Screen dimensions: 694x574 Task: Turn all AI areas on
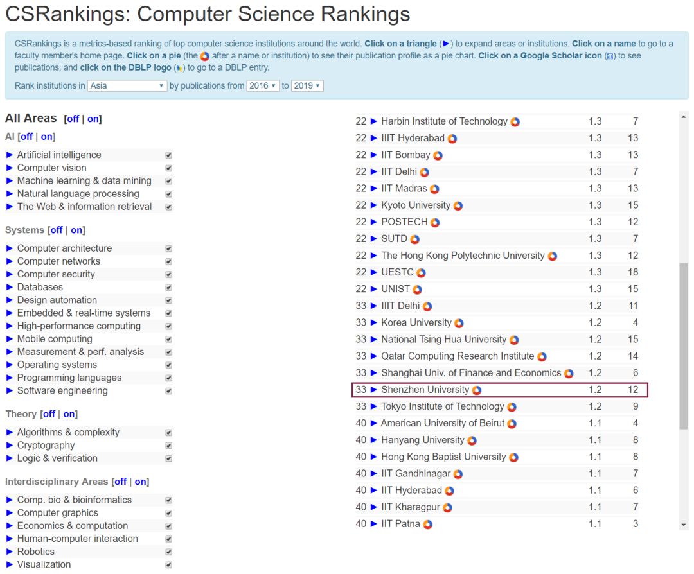click(47, 137)
